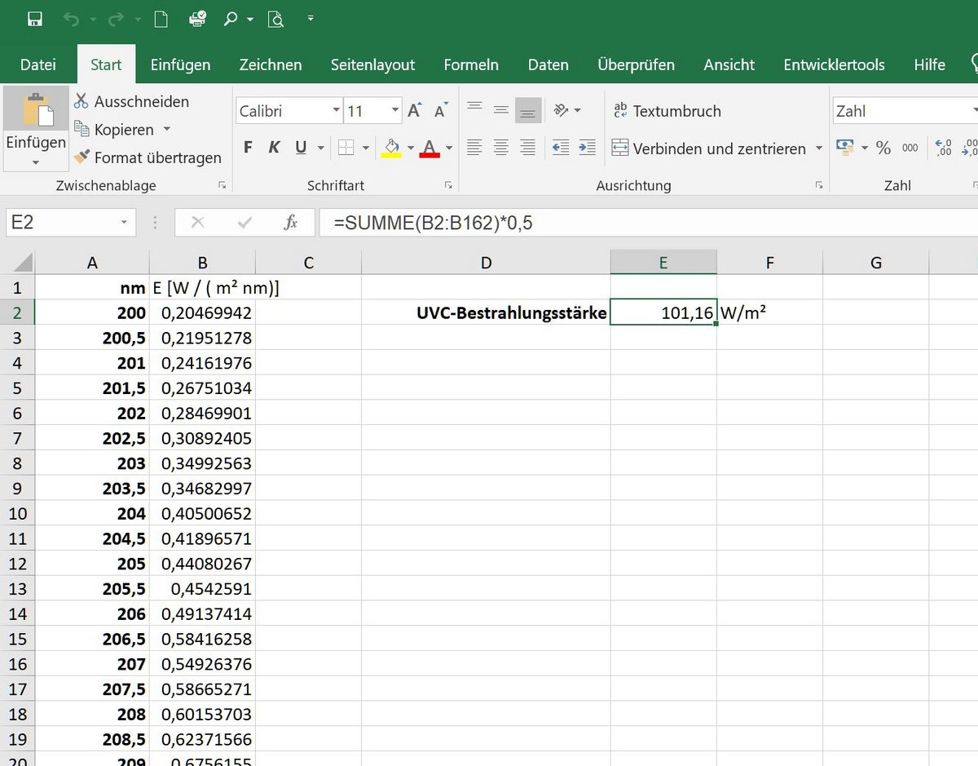Image resolution: width=978 pixels, height=766 pixels.
Task: Apply cell borders icon
Action: click(346, 148)
